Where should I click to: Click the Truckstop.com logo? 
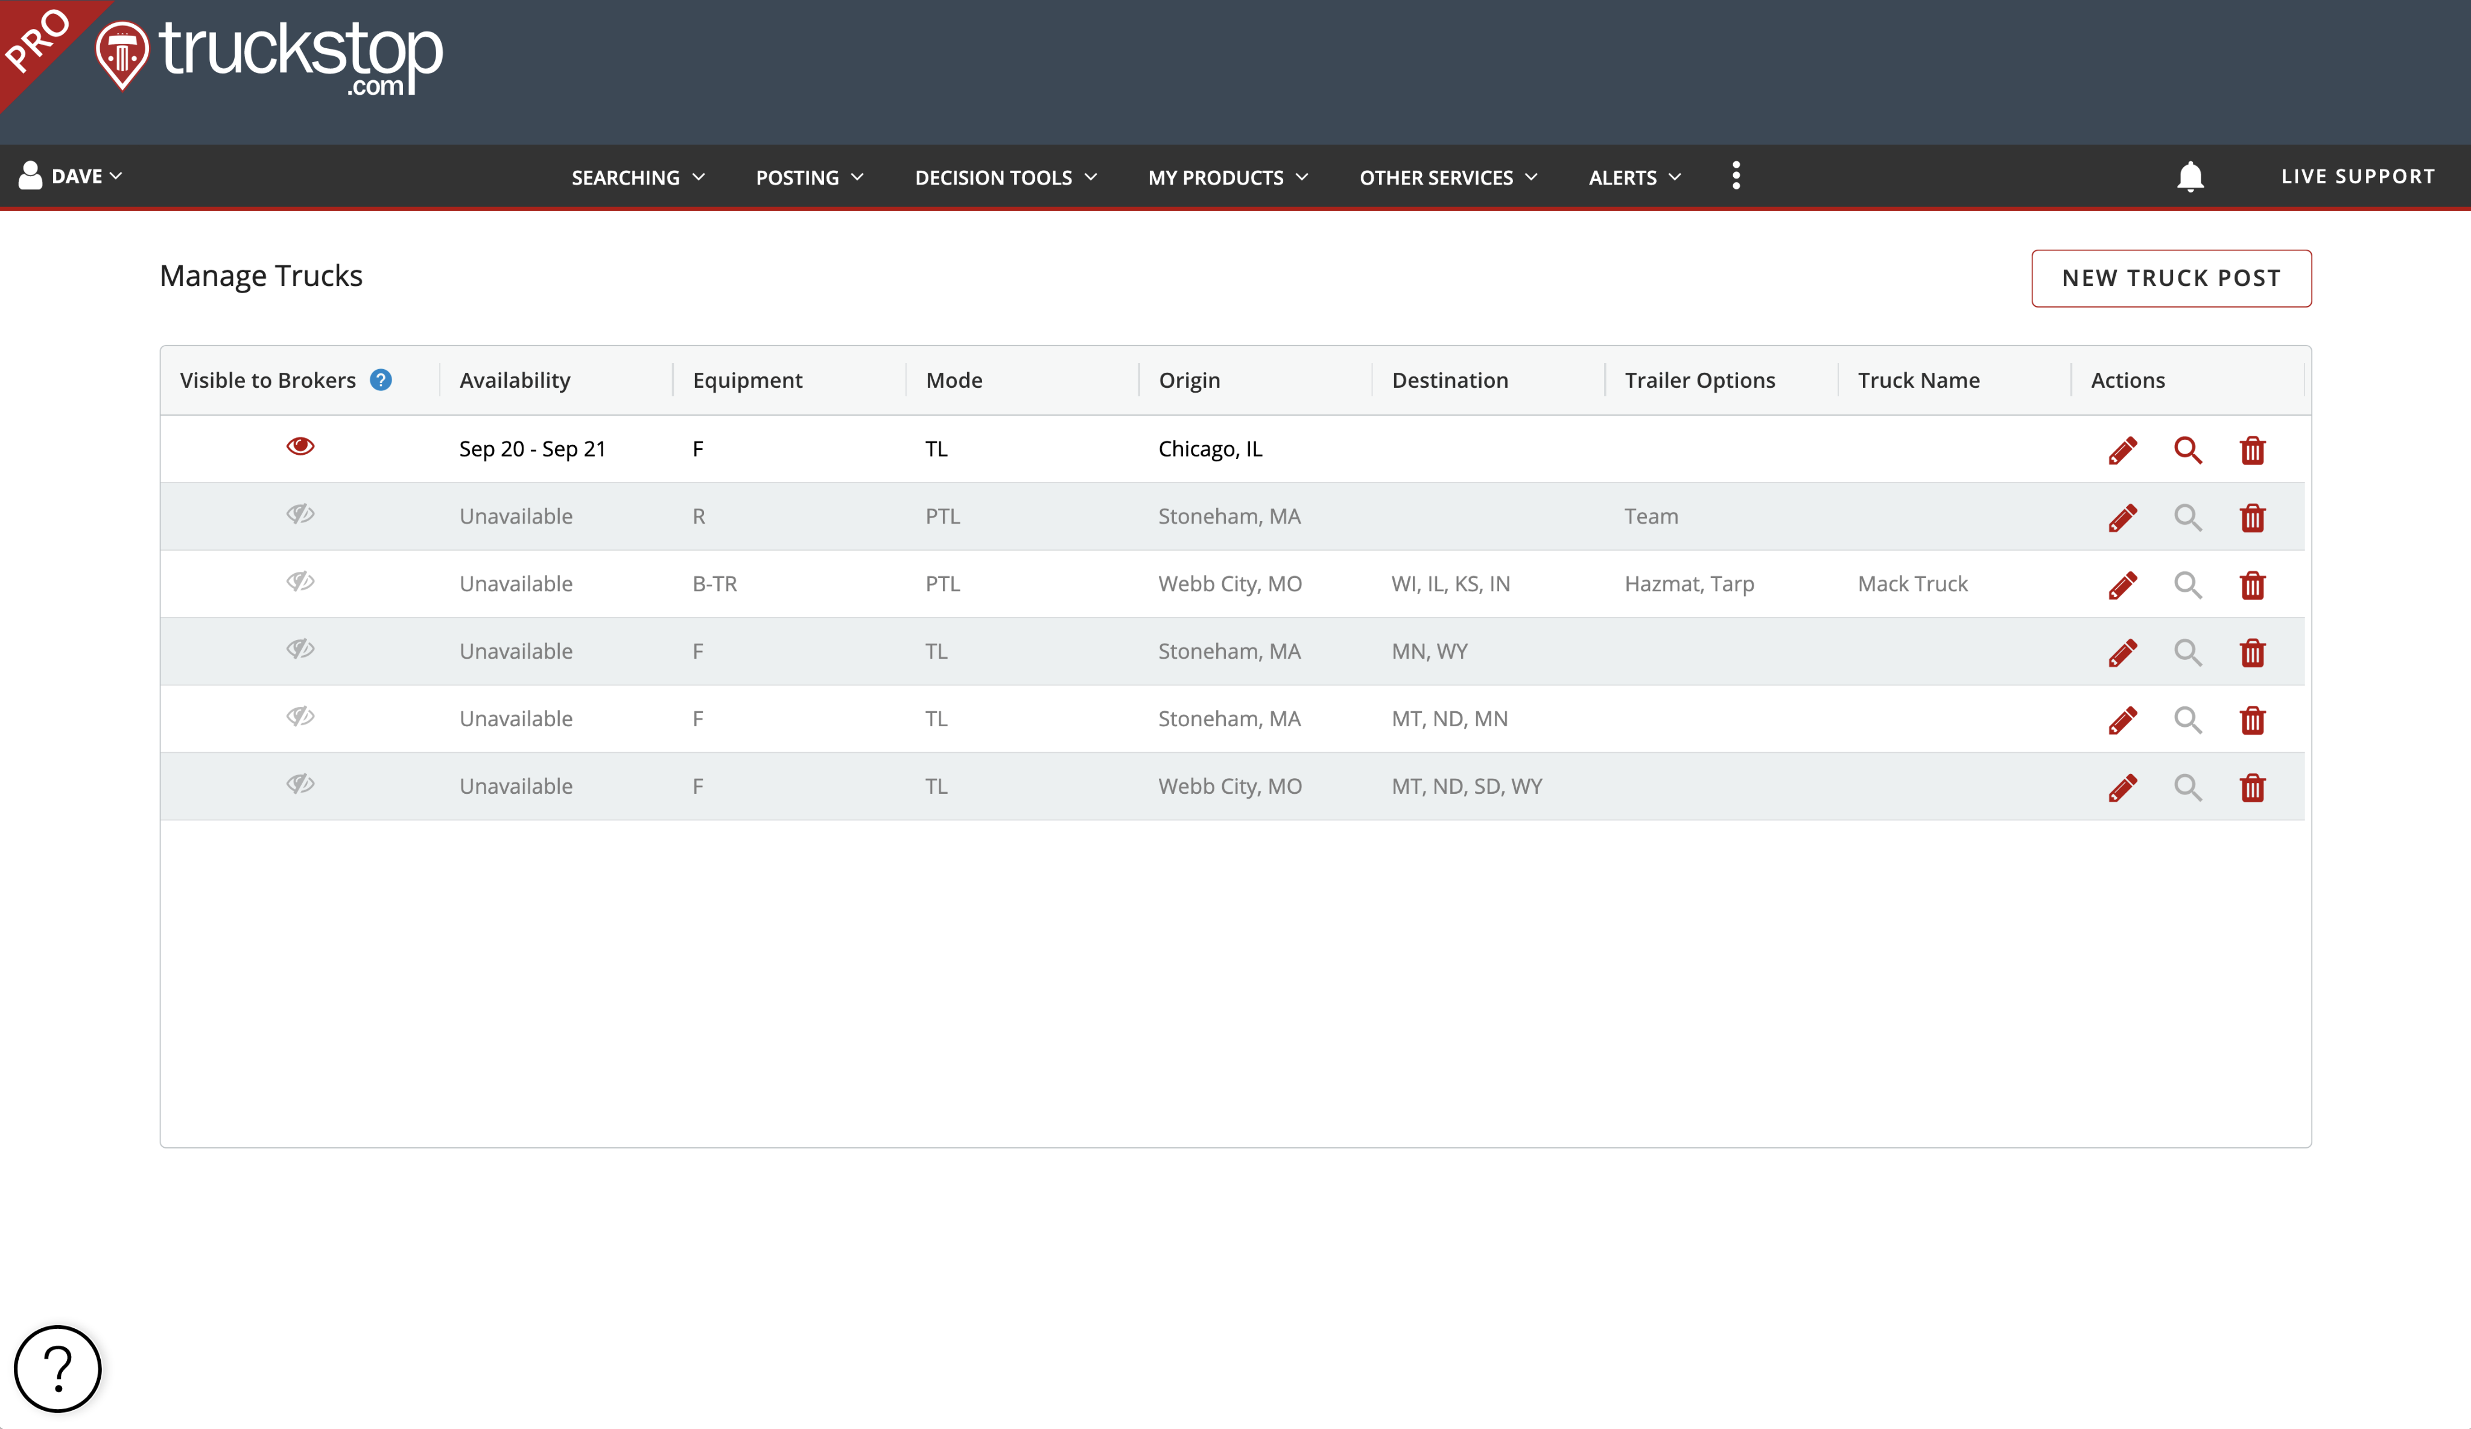pos(271,57)
